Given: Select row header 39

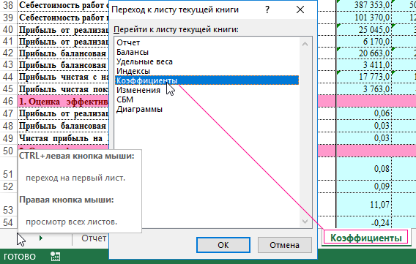Looking at the screenshot, I should [8, 18].
